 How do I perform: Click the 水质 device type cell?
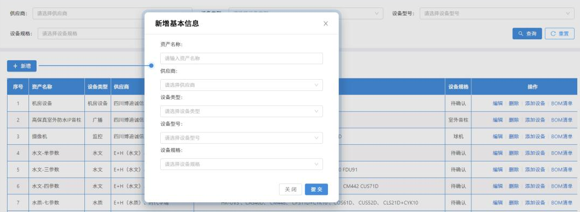click(x=98, y=203)
